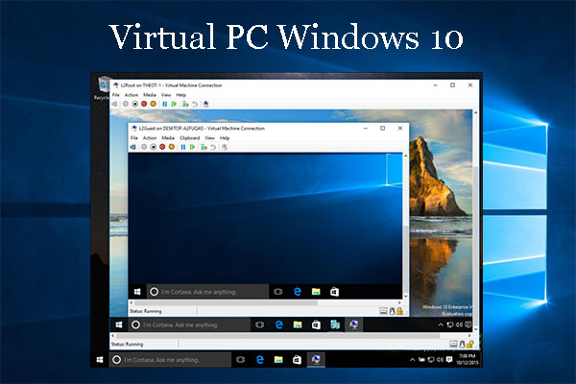This screenshot has width=576, height=384.
Task: Click Shut Down red button in L2Root toolbar
Action: [144, 104]
